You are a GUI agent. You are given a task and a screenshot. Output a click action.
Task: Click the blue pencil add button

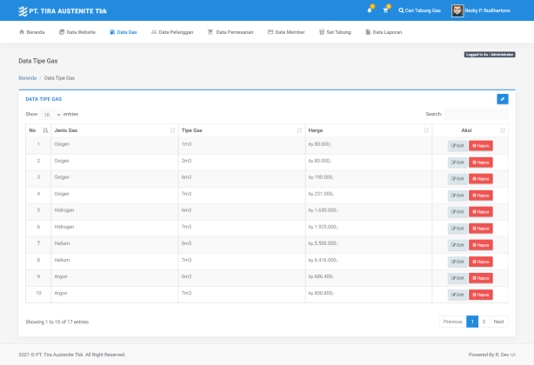[x=502, y=99]
